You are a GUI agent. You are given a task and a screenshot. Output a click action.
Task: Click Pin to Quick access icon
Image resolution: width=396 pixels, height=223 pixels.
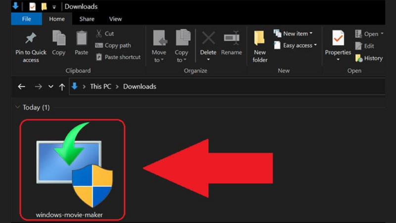31,39
